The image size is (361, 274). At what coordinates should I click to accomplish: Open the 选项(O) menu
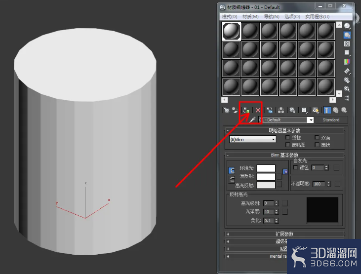292,17
